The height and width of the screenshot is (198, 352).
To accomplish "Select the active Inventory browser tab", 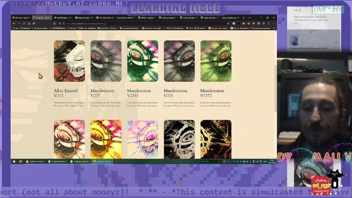I will point(42,18).
